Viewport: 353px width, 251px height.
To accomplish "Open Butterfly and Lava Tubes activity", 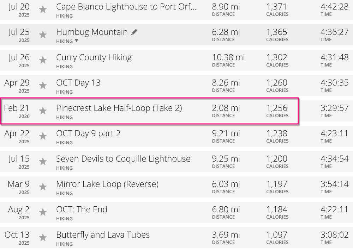I will click(x=103, y=235).
